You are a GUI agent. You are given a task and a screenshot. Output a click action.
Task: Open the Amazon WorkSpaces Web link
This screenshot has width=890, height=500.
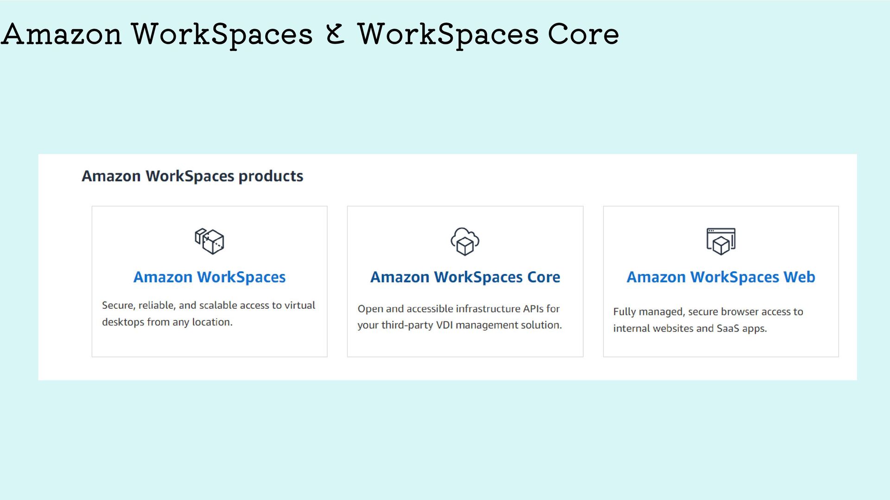tap(721, 277)
